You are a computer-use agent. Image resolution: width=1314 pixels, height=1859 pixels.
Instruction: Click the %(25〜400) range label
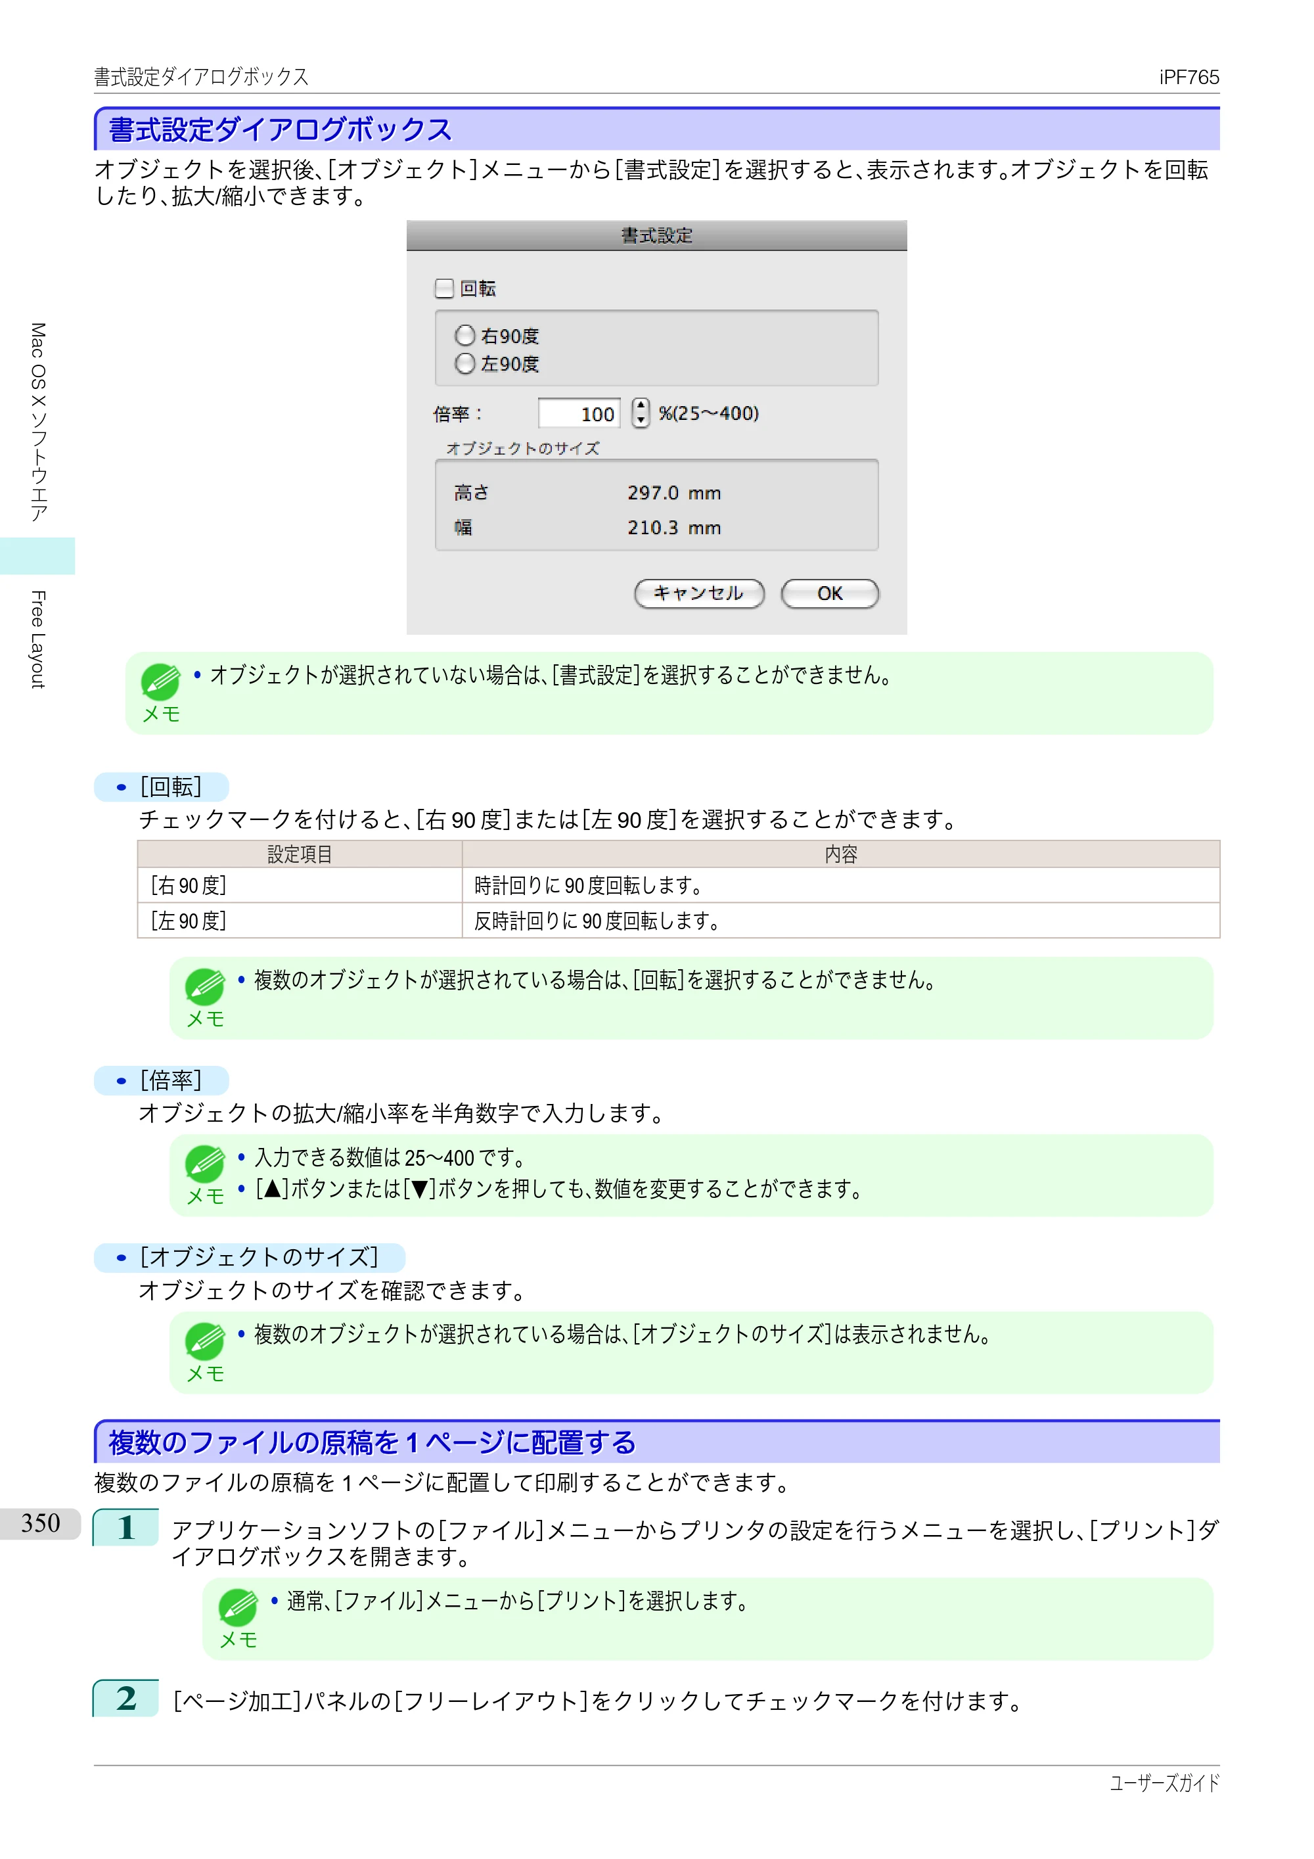point(708,413)
